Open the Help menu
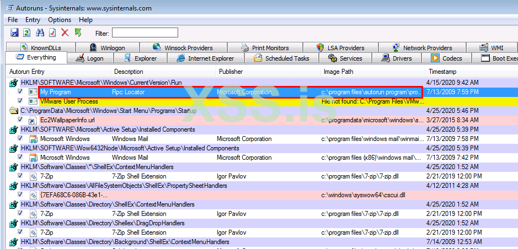Viewport: 518px width, 249px height. [86, 20]
